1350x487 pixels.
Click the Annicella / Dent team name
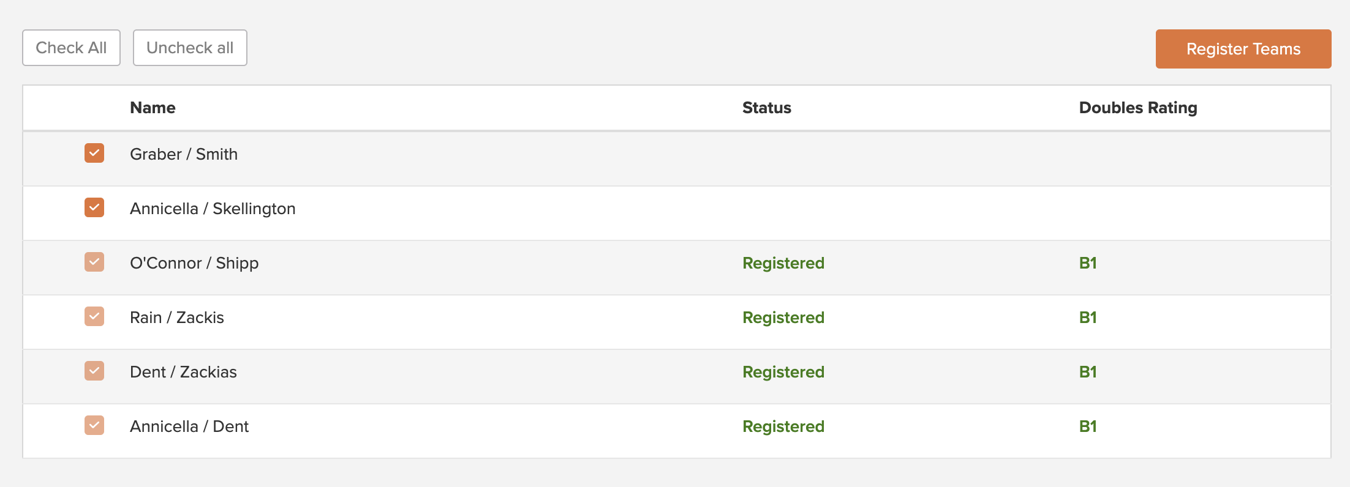(189, 426)
